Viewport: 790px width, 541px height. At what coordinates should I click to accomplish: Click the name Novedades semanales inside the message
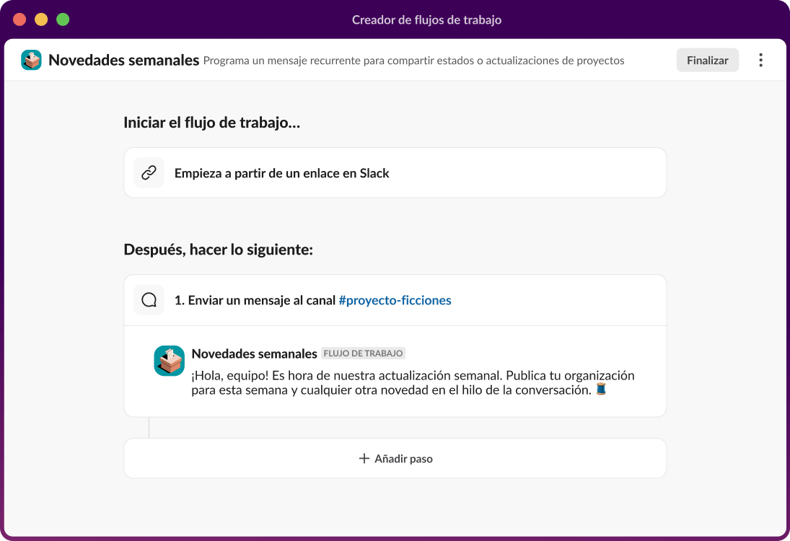(x=254, y=353)
